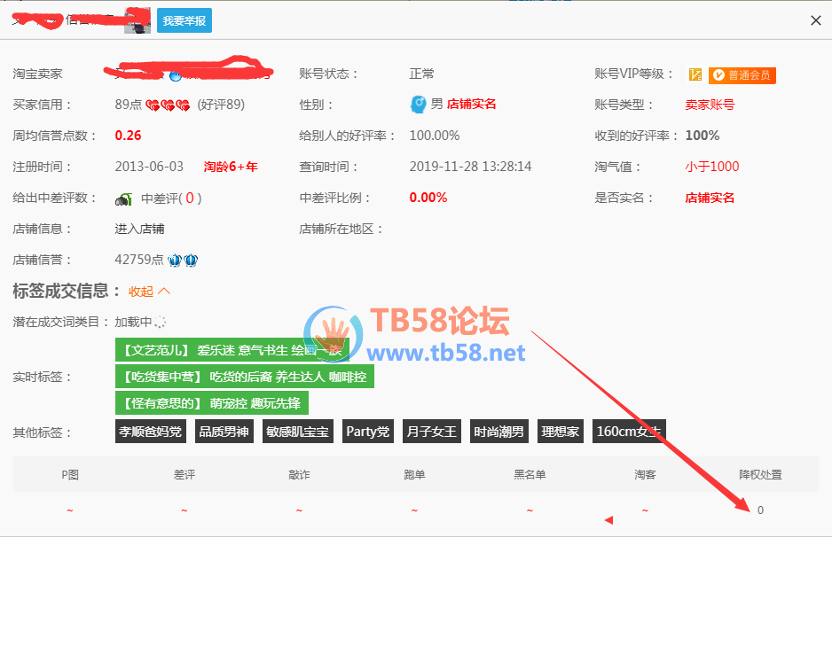
Task: Click the 100.00% 给别人的好评率 value
Action: (434, 136)
